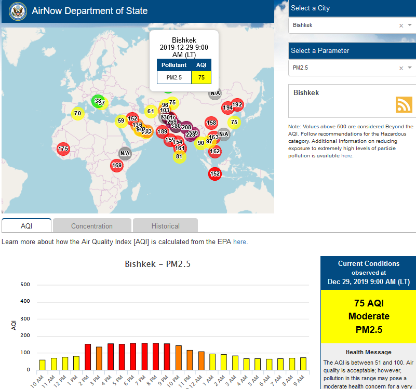Clear the PM2.5 parameter selection
Image resolution: width=416 pixels, height=389 pixels.
[400, 68]
